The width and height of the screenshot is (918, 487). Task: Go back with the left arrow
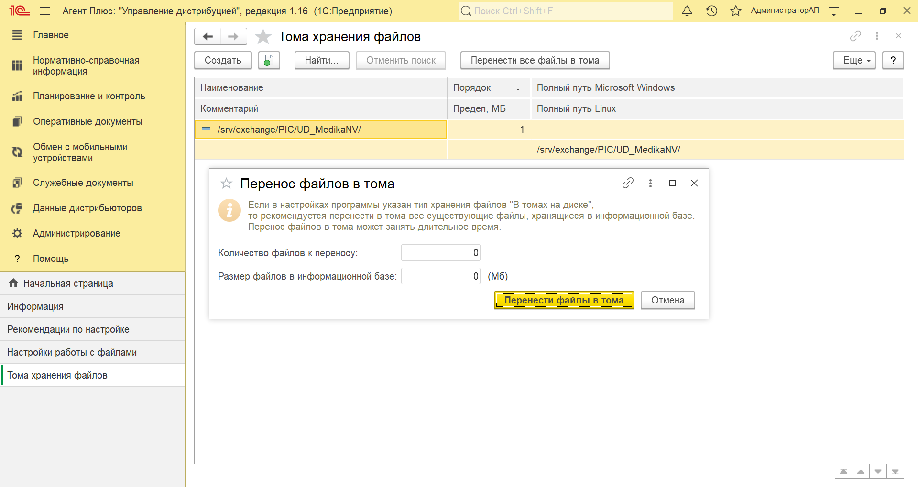pyautogui.click(x=208, y=36)
